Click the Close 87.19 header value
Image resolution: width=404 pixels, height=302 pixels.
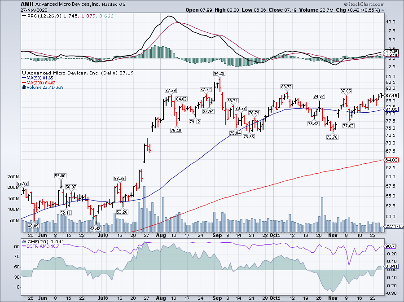point(282,10)
